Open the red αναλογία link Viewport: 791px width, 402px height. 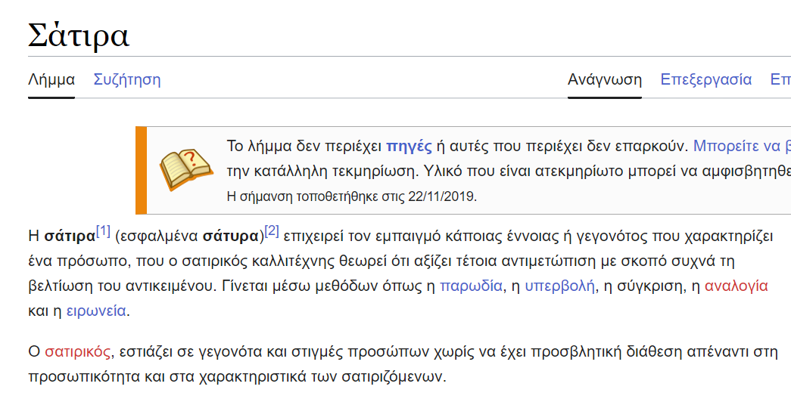[736, 286]
